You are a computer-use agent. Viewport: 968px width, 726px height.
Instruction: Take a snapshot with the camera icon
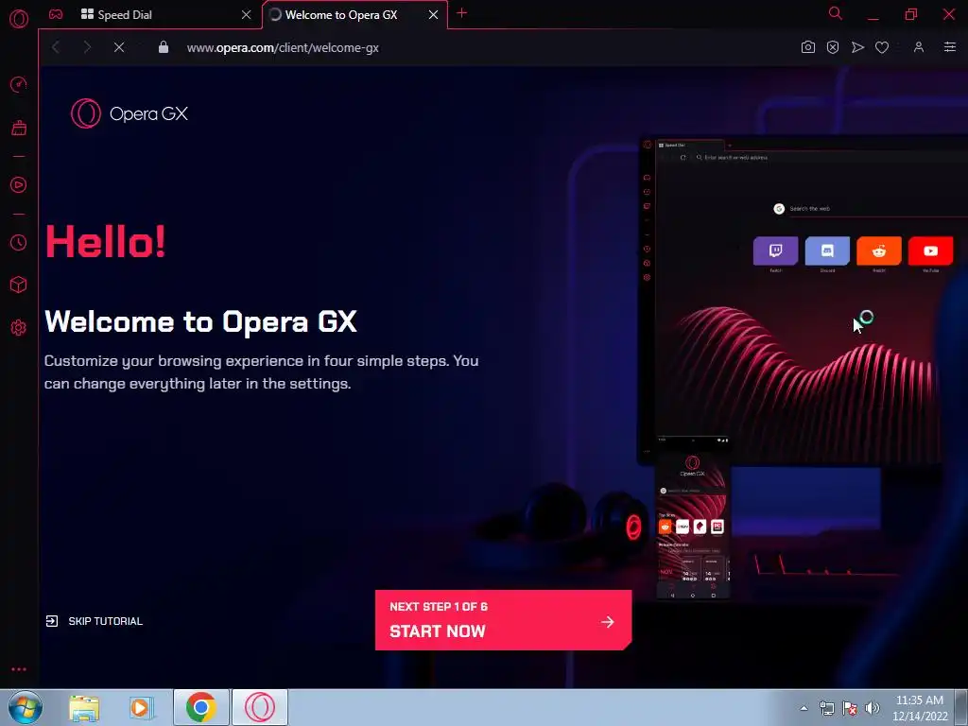[x=807, y=47]
